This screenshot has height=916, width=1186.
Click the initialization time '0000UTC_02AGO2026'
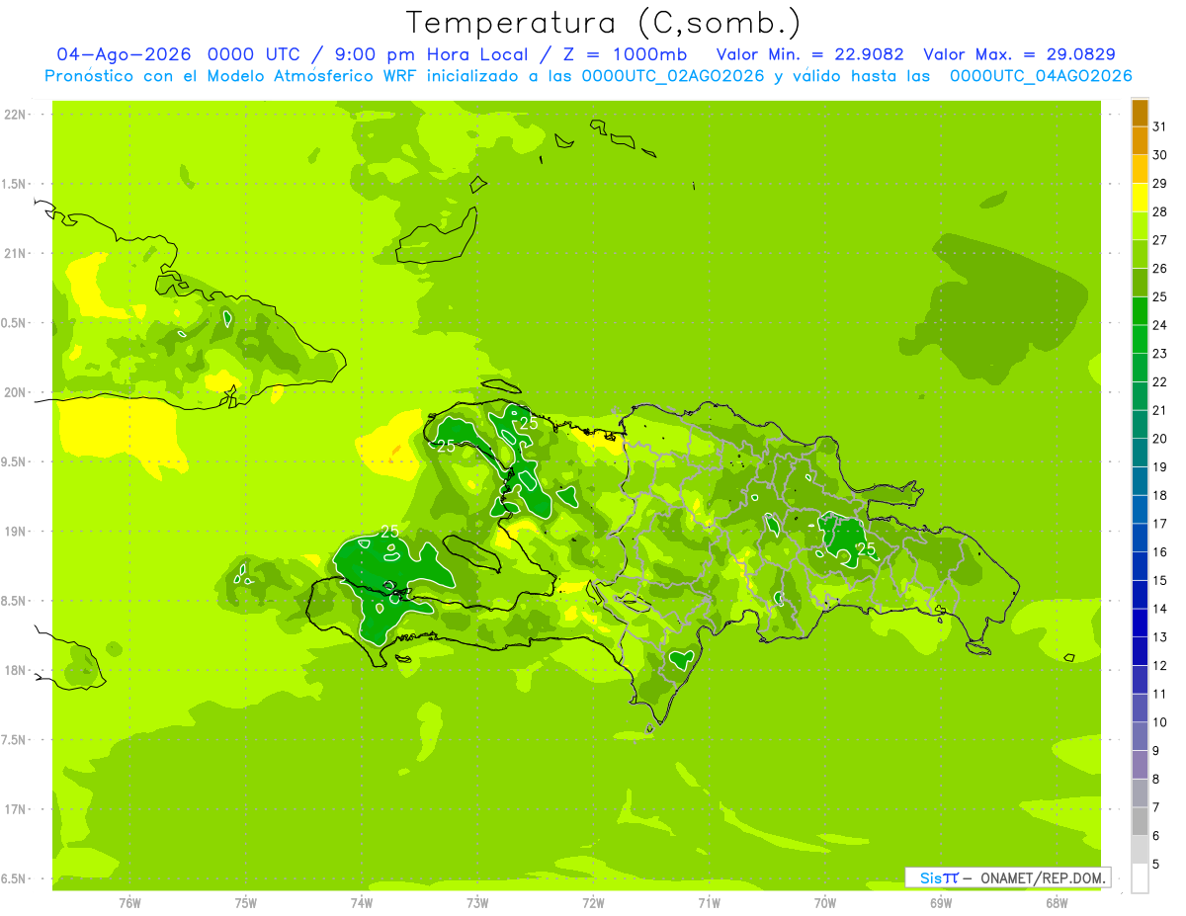pos(673,76)
